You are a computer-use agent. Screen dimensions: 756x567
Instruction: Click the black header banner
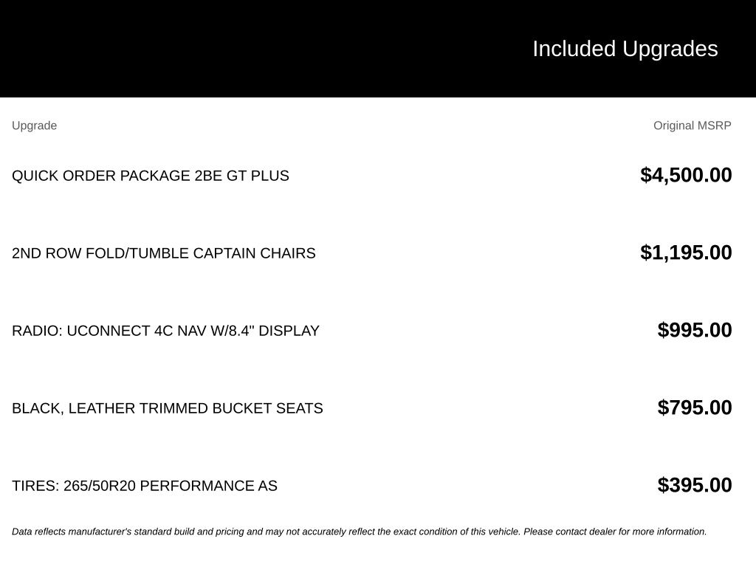378,49
